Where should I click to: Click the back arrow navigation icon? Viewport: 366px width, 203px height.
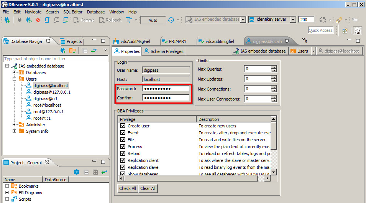pos(355,20)
